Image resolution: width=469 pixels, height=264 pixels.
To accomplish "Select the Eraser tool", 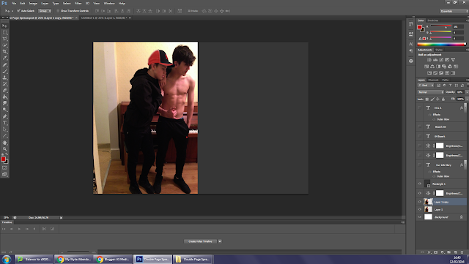I will pos(5,91).
